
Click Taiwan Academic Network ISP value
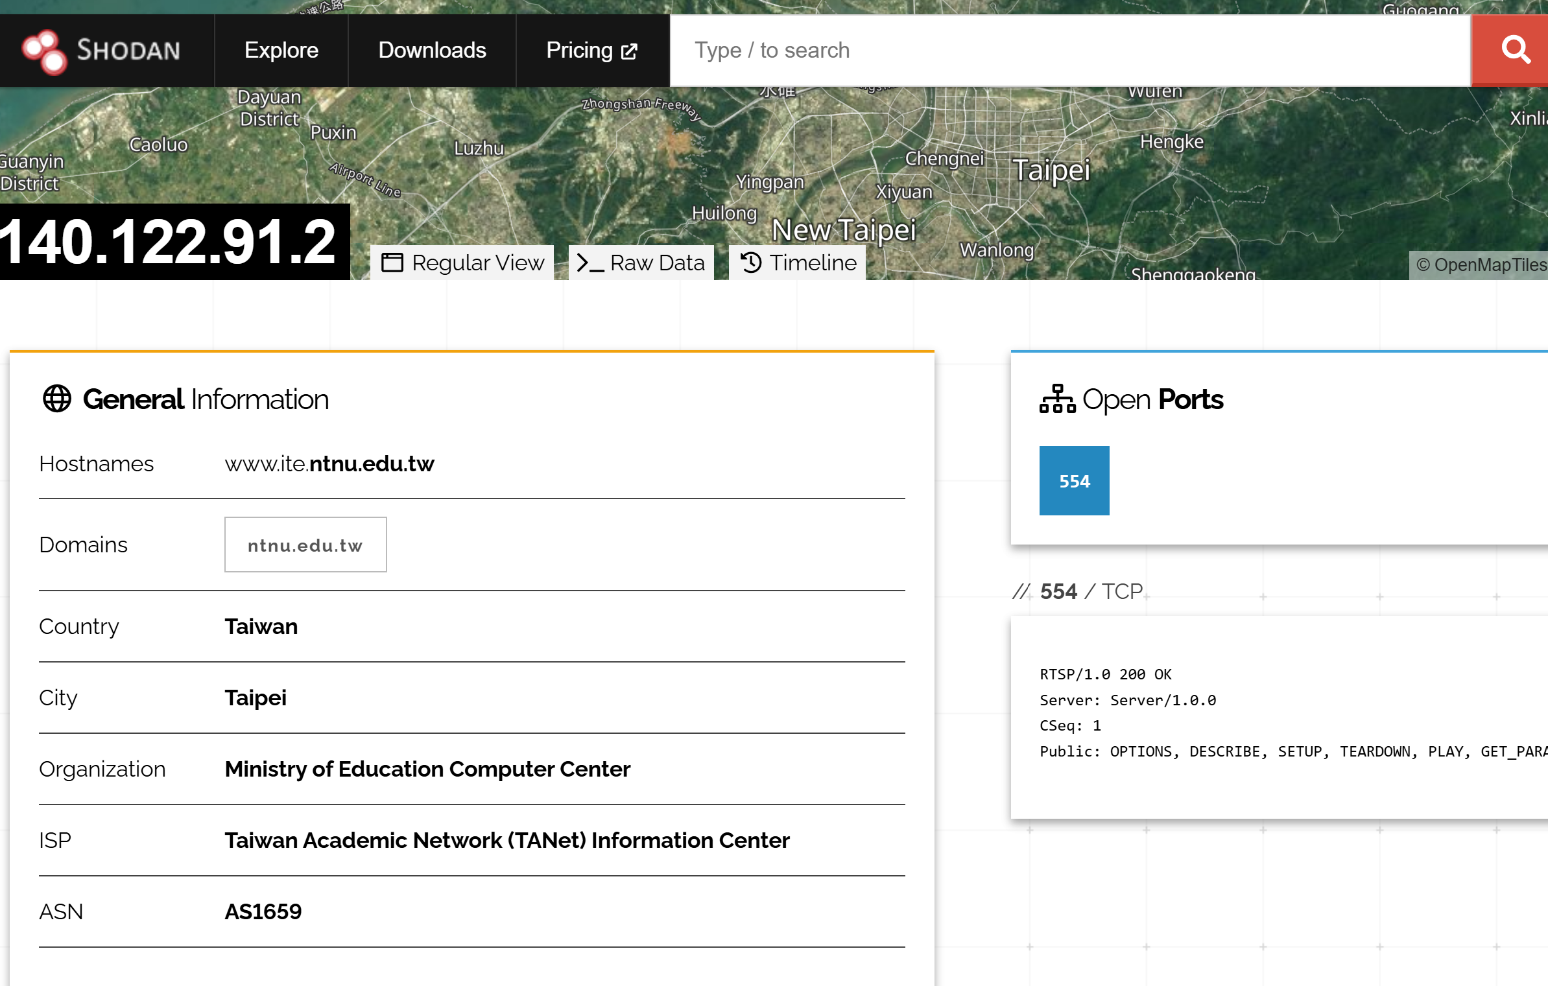point(507,840)
